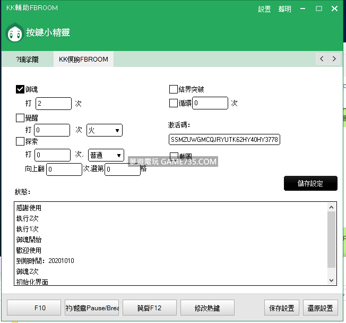The image size is (346, 323).
Task: Enable the 覺醒 checkbox
Action: point(20,118)
